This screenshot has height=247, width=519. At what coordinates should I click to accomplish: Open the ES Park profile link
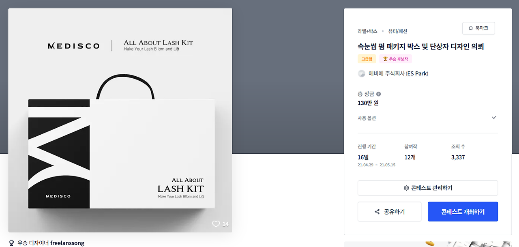tap(417, 73)
